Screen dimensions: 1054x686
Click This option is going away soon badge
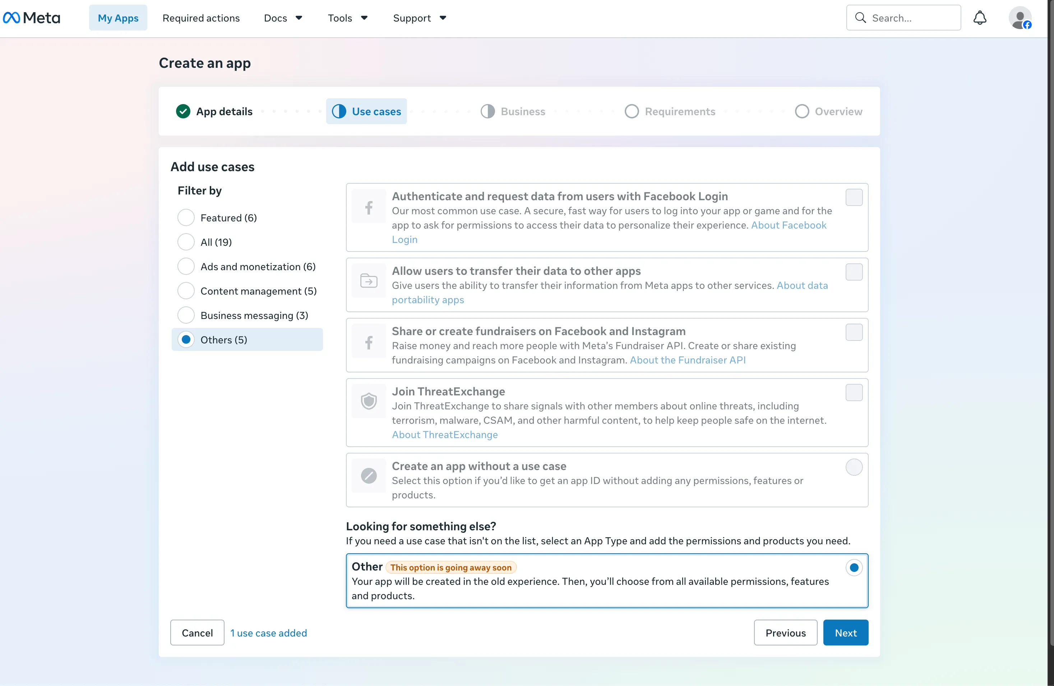451,567
